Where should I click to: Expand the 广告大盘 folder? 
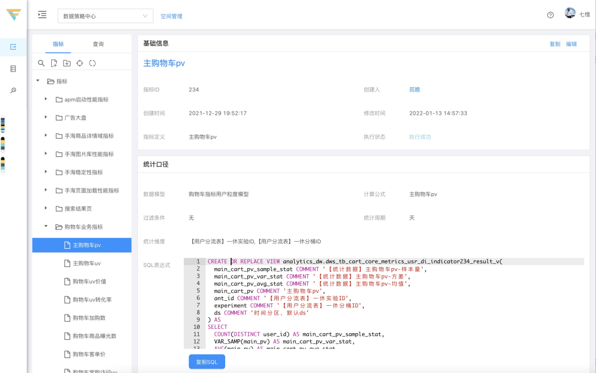click(x=46, y=118)
